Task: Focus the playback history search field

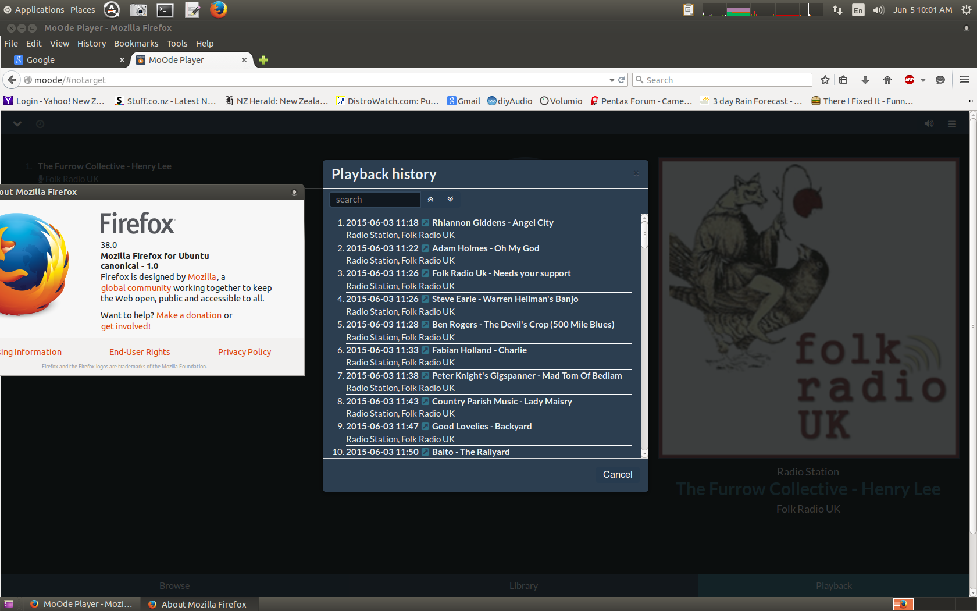Action: pyautogui.click(x=375, y=200)
